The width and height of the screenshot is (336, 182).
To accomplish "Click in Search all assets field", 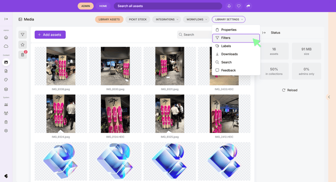I will (x=168, y=6).
